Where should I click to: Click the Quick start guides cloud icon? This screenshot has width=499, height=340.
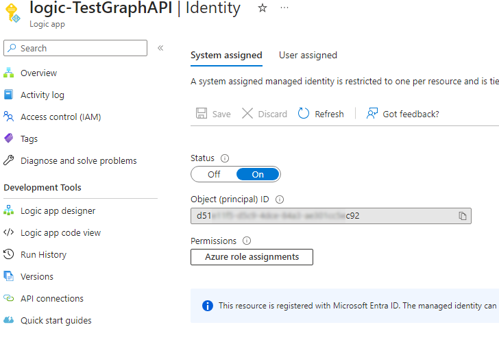[x=9, y=320]
